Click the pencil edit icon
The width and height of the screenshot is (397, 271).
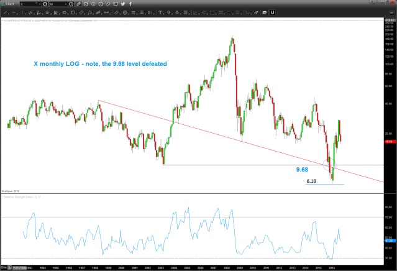(x=78, y=4)
